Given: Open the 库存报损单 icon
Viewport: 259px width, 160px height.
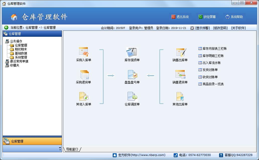Looking at the screenshot, I should point(132,52).
